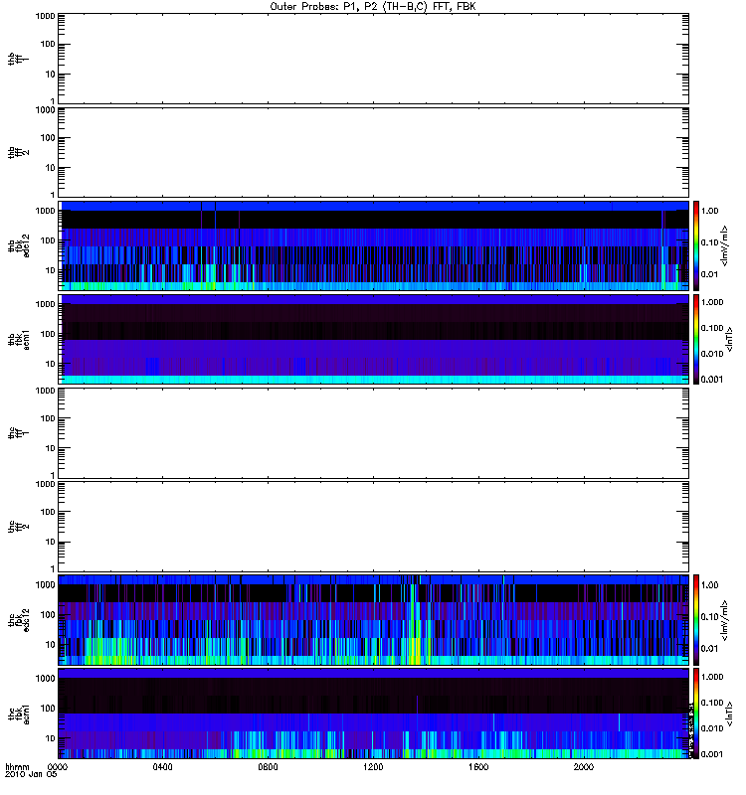Viewport: 746px width, 795px height.
Task: Click the empty thc fff 1 panel
Action: (374, 433)
